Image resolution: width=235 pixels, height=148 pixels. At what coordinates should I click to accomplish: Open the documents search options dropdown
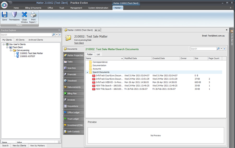click(221, 49)
